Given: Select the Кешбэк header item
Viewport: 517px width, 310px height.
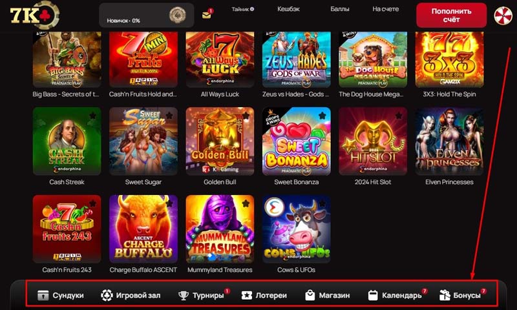Looking at the screenshot, I should click(x=288, y=9).
